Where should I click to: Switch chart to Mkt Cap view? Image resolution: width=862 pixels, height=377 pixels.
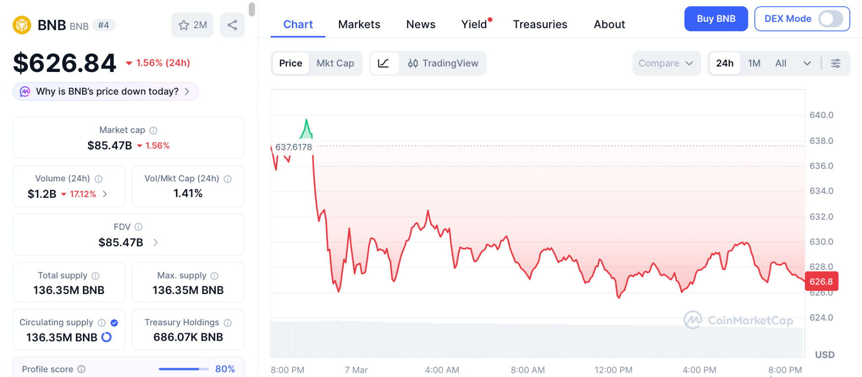click(x=335, y=64)
